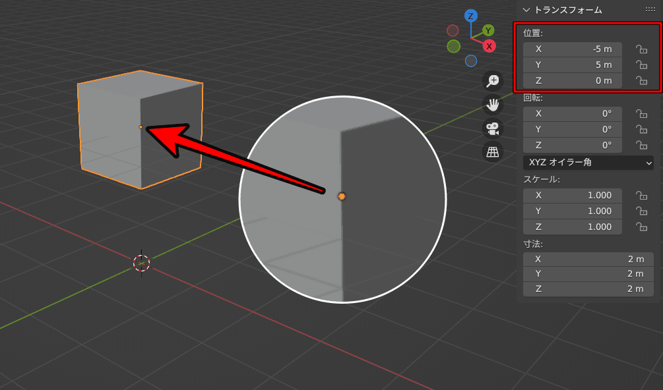The image size is (663, 390).
Task: Click the X position field showing -5 m
Action: pyautogui.click(x=572, y=49)
